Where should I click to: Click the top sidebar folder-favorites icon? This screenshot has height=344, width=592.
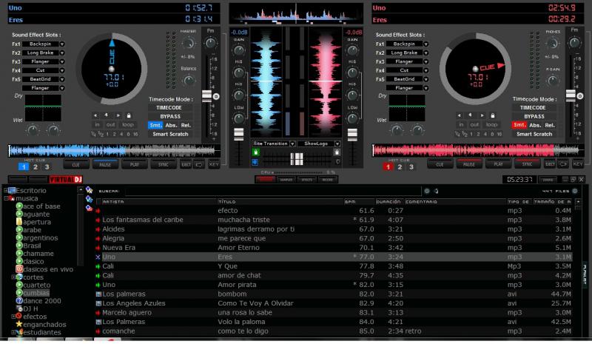coord(89,190)
